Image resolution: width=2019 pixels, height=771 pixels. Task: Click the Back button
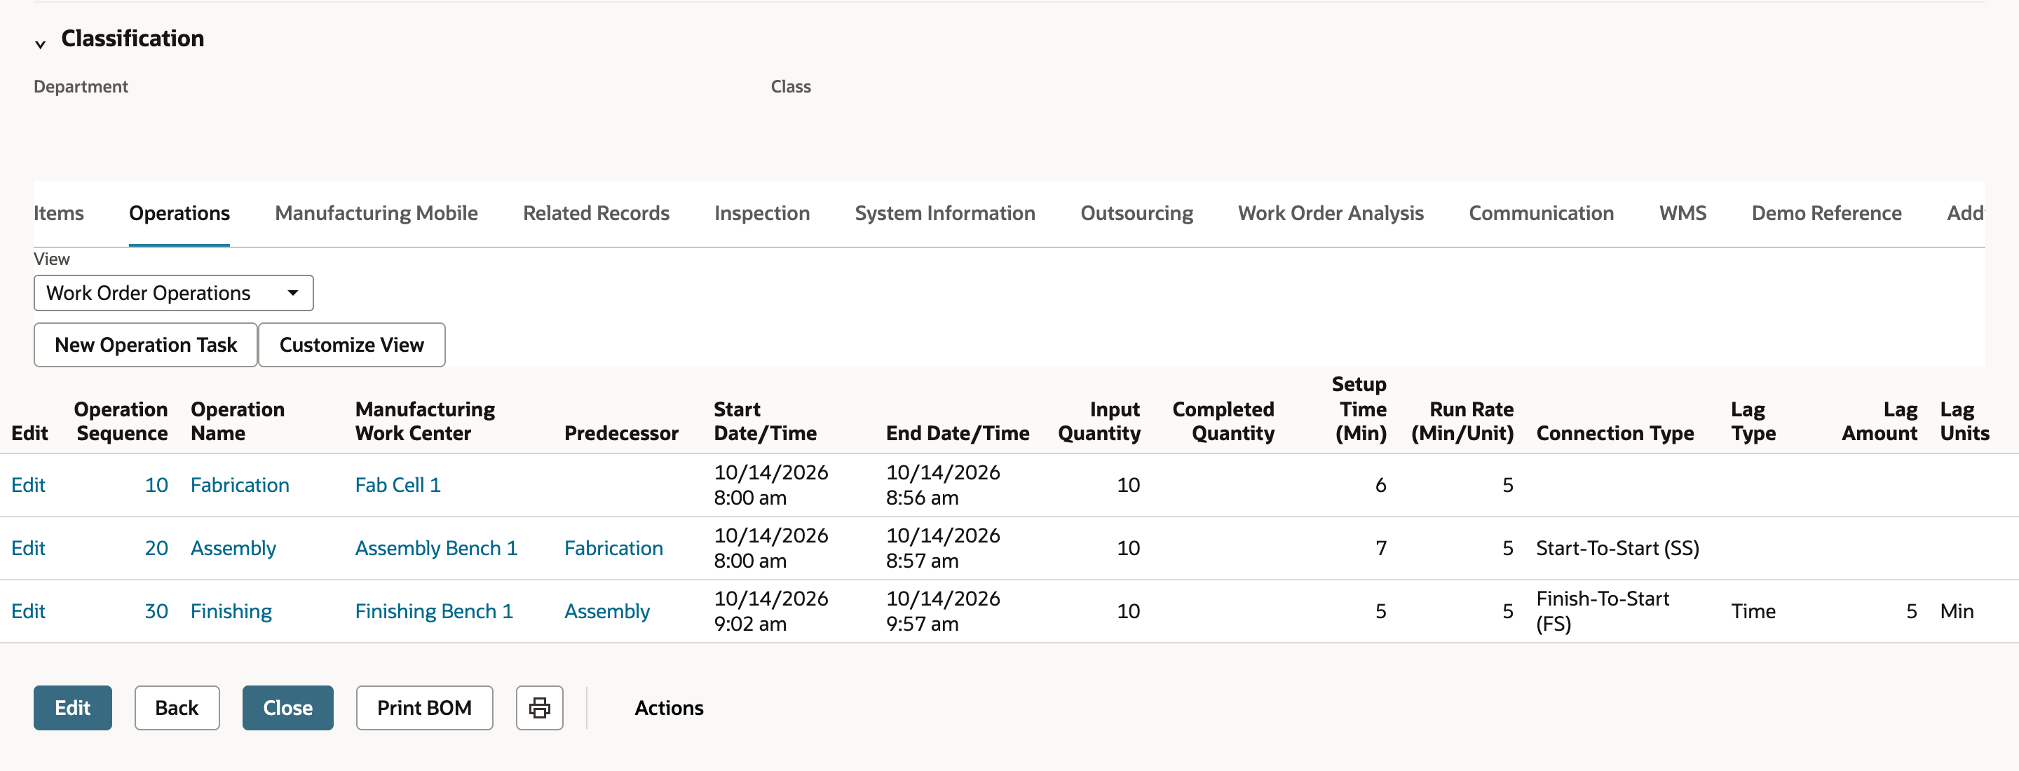pos(177,707)
